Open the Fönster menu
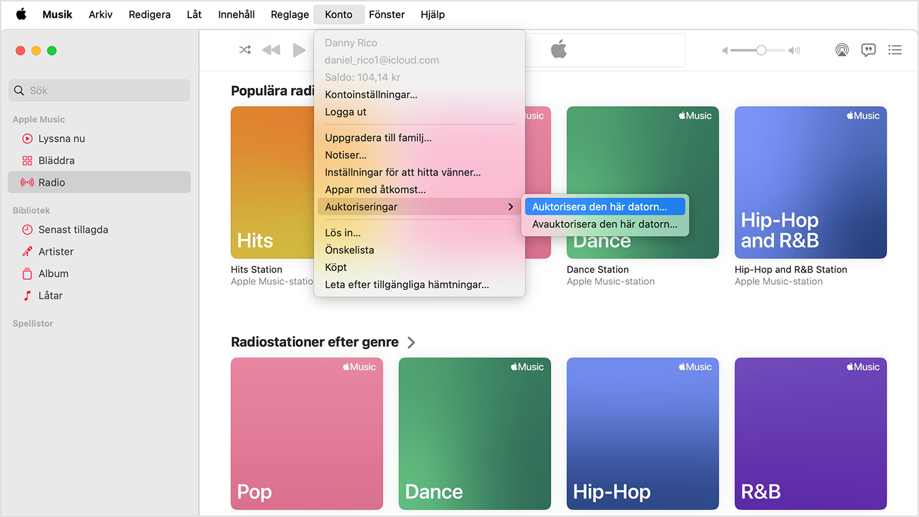919x517 pixels. [387, 14]
